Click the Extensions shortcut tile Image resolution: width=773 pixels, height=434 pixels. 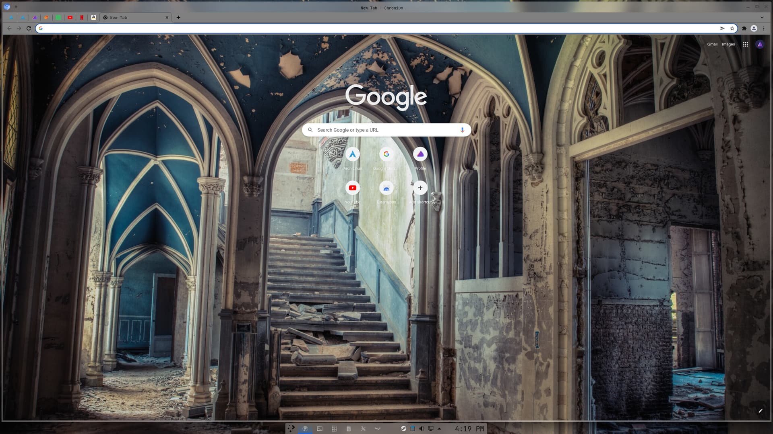(386, 188)
